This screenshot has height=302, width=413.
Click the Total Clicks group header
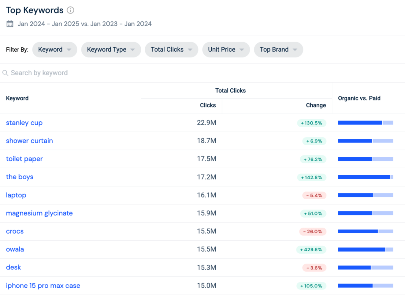click(x=230, y=90)
